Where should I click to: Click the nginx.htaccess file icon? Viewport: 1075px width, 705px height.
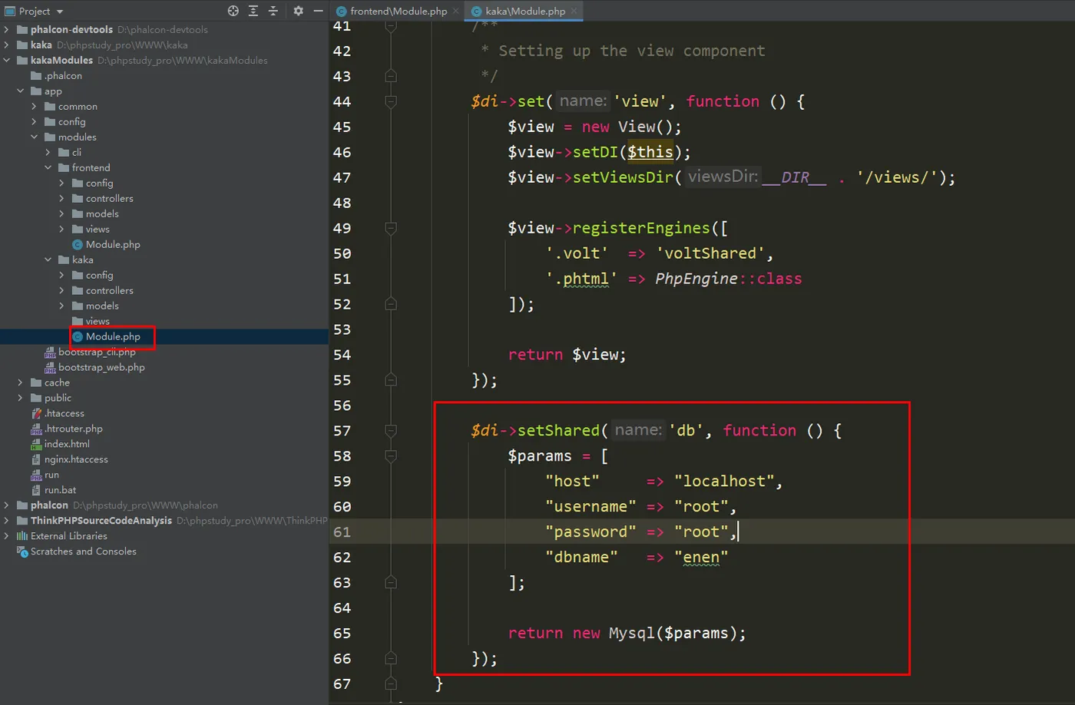coord(36,459)
